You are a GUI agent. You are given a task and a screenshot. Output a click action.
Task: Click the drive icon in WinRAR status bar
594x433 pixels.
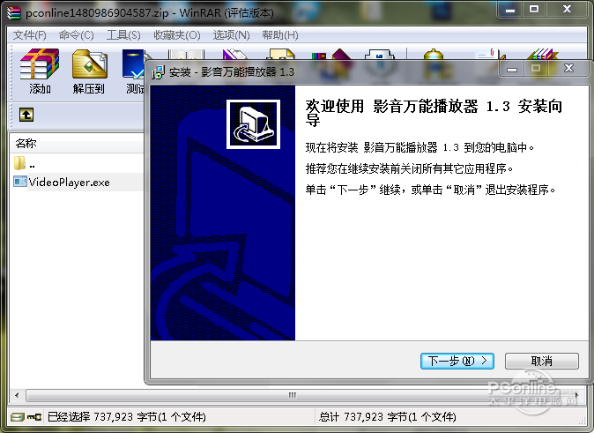(x=17, y=417)
